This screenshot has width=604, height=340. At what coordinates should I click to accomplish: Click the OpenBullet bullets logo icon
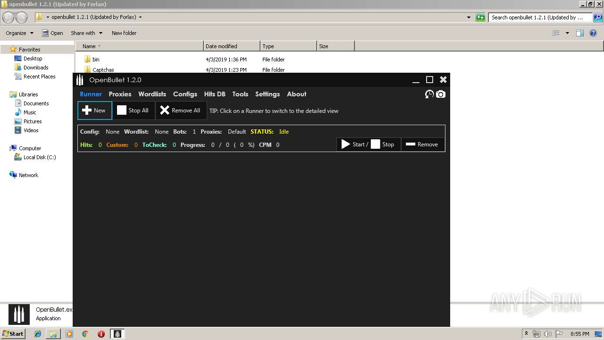pos(80,80)
